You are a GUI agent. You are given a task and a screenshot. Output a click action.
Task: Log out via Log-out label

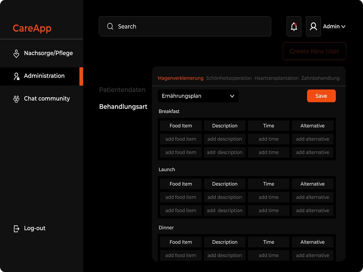tap(35, 228)
